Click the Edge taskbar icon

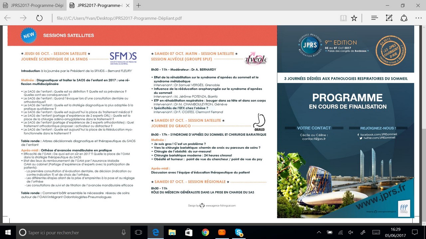tap(155, 232)
